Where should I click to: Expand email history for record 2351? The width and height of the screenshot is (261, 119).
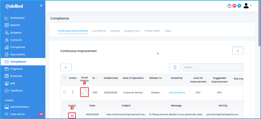(85, 92)
